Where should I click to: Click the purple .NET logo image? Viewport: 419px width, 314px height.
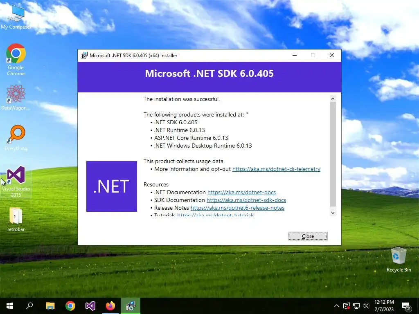click(112, 186)
